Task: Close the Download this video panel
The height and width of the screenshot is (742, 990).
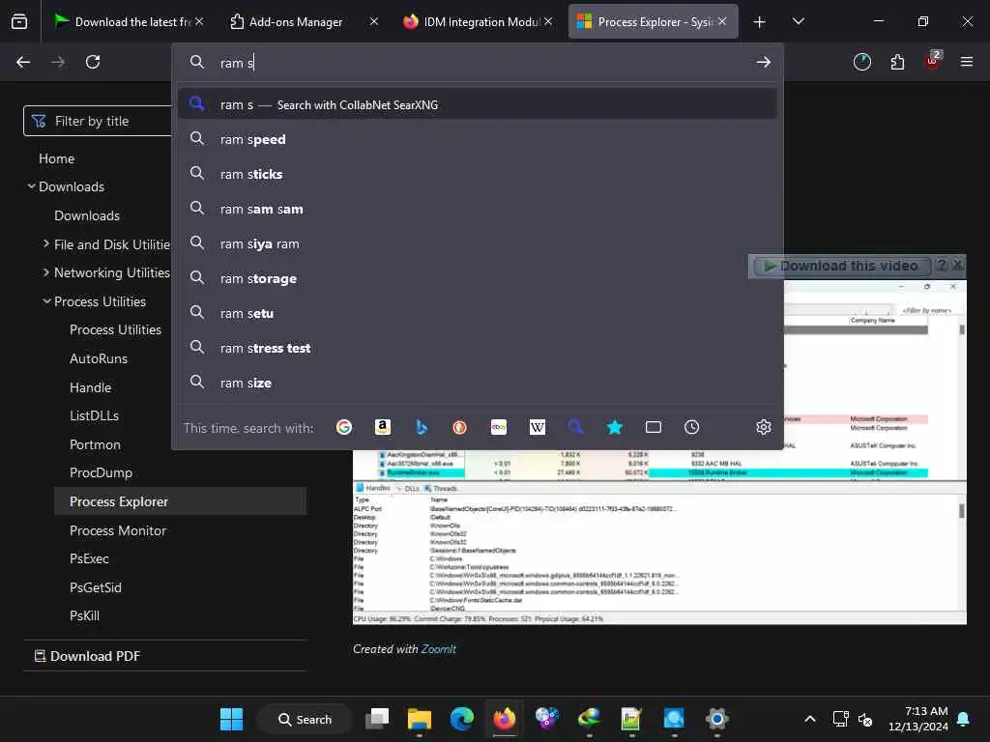Action: pyautogui.click(x=958, y=265)
